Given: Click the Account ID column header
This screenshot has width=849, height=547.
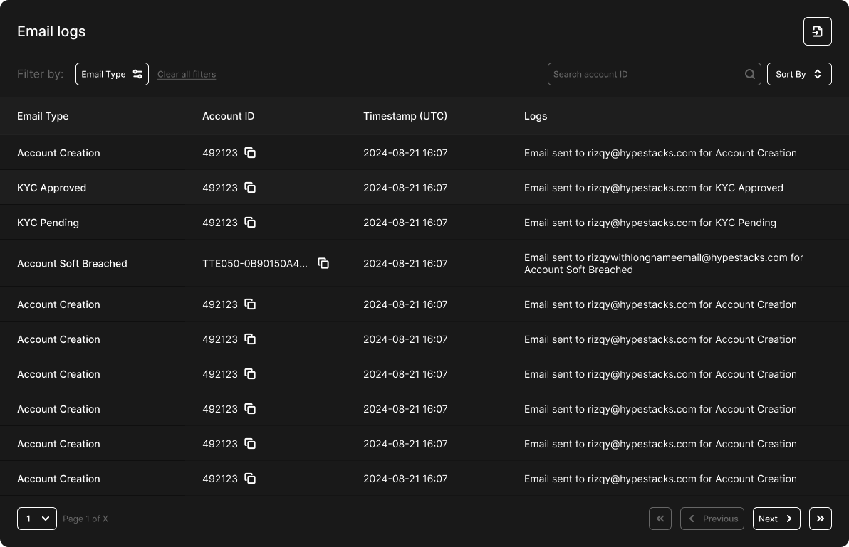Looking at the screenshot, I should 228,116.
